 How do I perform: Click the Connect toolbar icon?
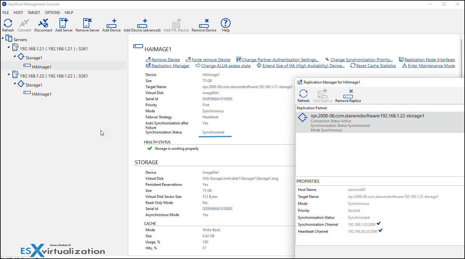click(x=24, y=23)
